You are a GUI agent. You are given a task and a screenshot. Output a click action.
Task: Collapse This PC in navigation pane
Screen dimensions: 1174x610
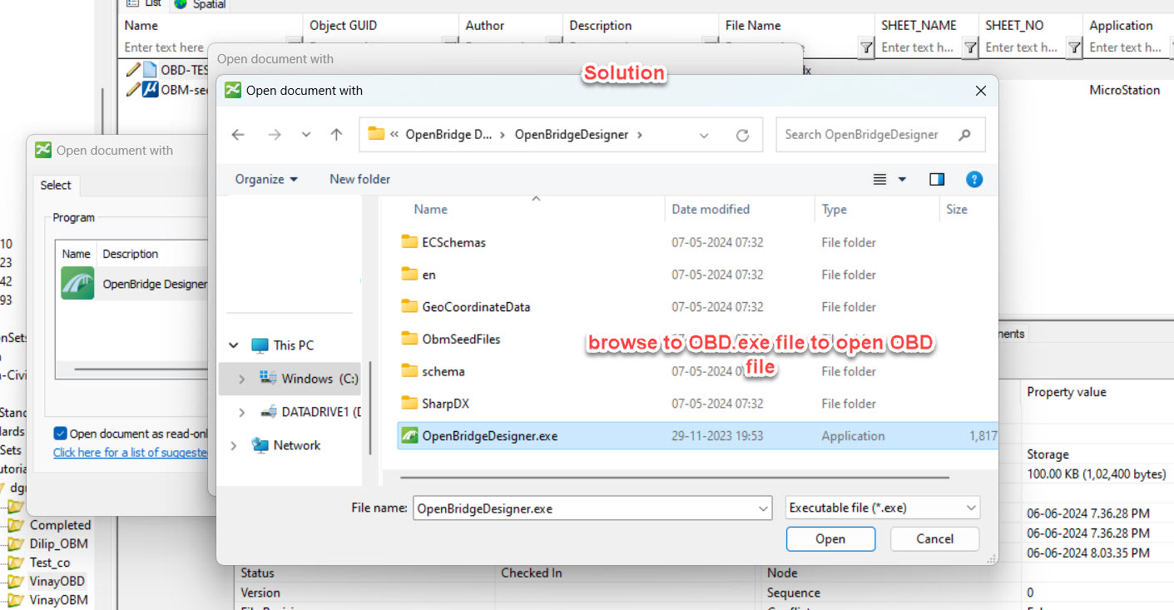(234, 345)
